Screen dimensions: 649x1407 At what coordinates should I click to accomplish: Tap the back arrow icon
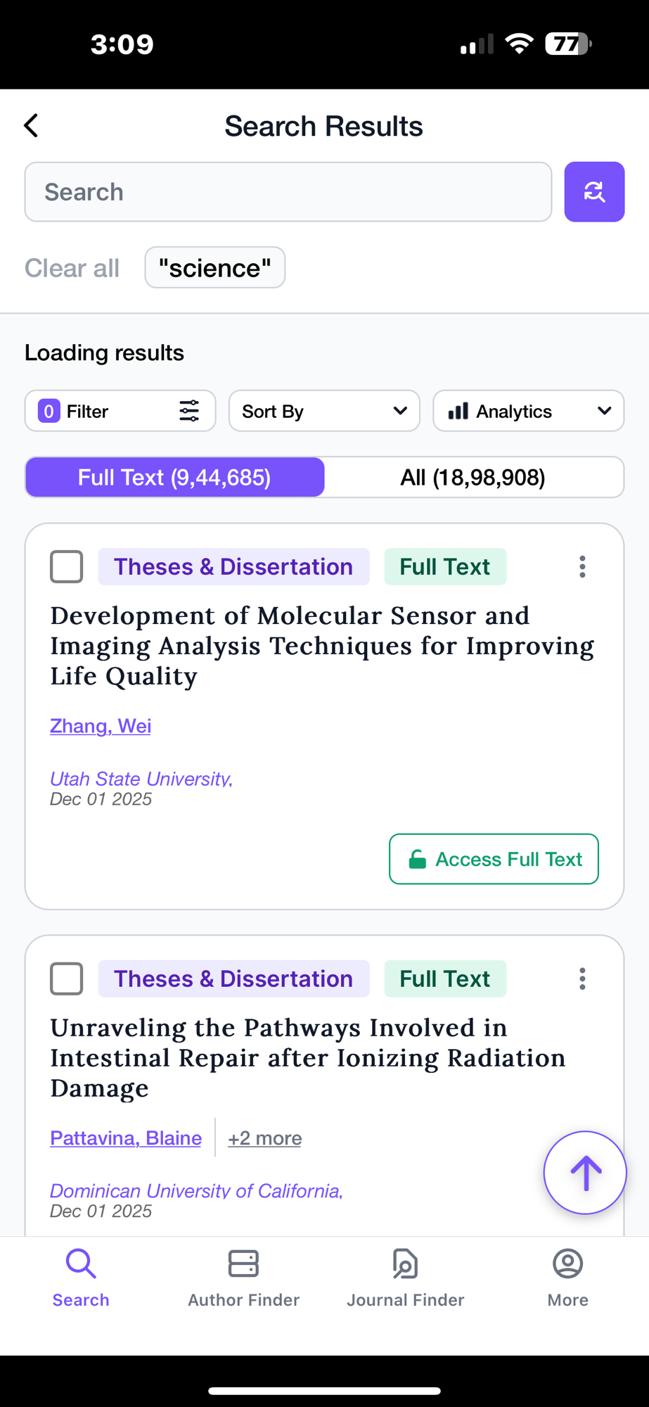click(x=31, y=126)
